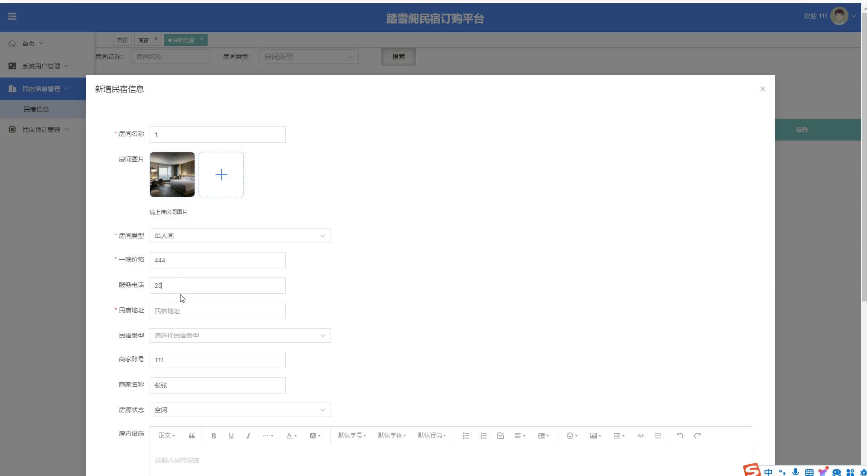Click the 服务电话 input field

click(x=218, y=286)
